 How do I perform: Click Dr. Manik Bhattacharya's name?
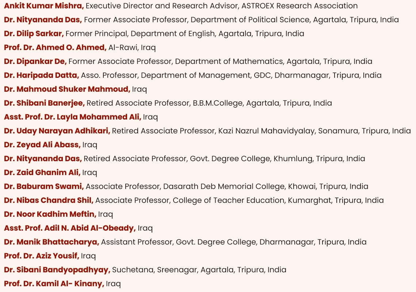pyautogui.click(x=51, y=242)
